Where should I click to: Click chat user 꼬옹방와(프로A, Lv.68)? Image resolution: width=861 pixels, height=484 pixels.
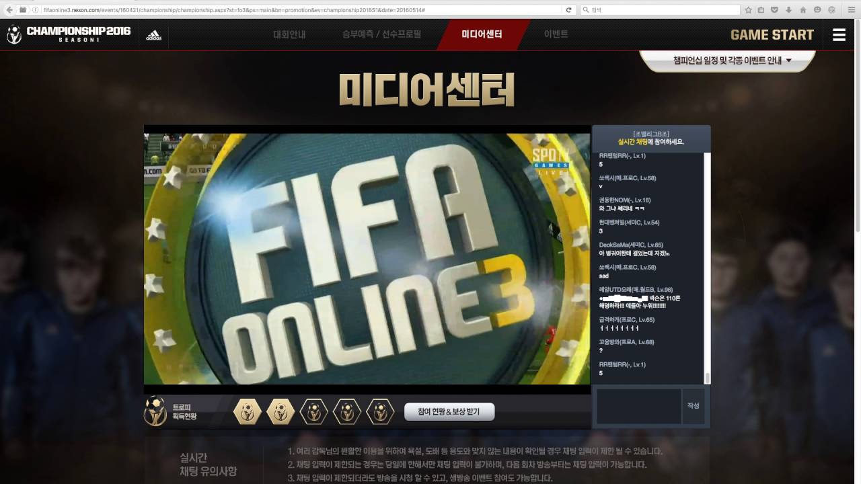click(626, 342)
